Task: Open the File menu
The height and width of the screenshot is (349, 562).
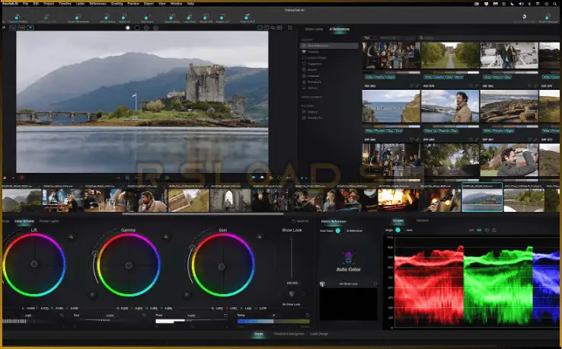Action: tap(25, 4)
